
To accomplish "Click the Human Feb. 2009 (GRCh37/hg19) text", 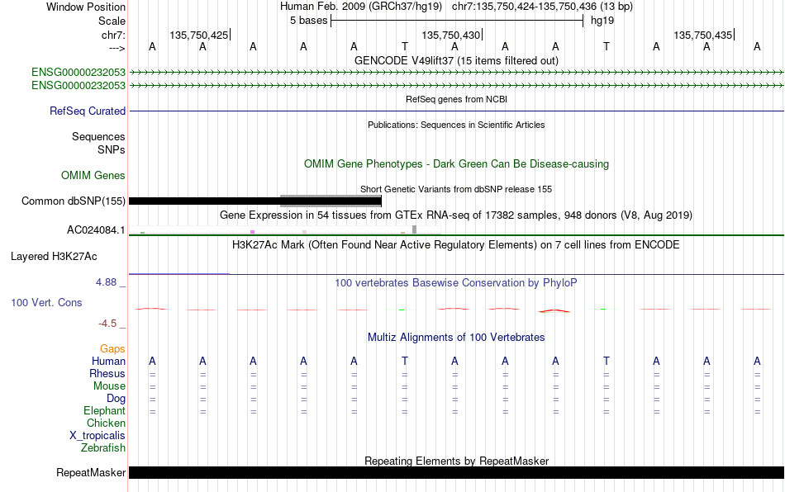I will (361, 7).
